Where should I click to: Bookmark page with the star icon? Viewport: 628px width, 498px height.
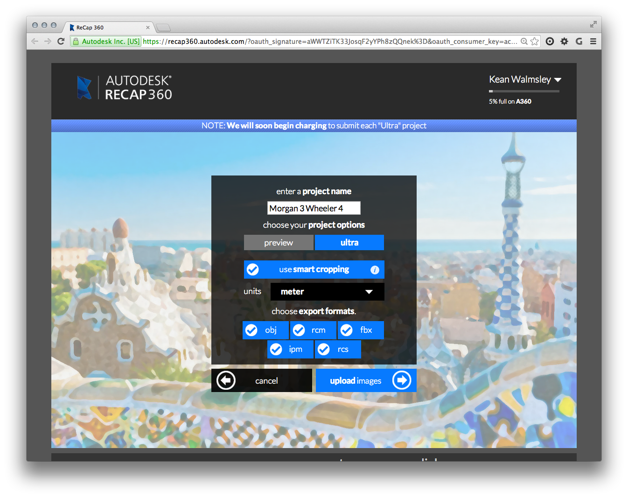tap(535, 42)
